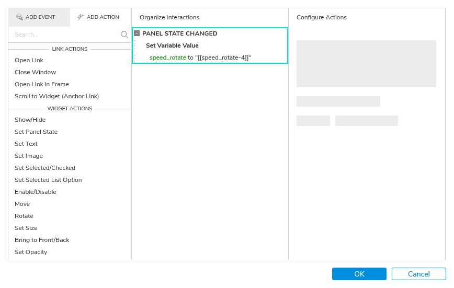454x288 pixels.
Task: Choose the Set Opacity action
Action: click(31, 252)
